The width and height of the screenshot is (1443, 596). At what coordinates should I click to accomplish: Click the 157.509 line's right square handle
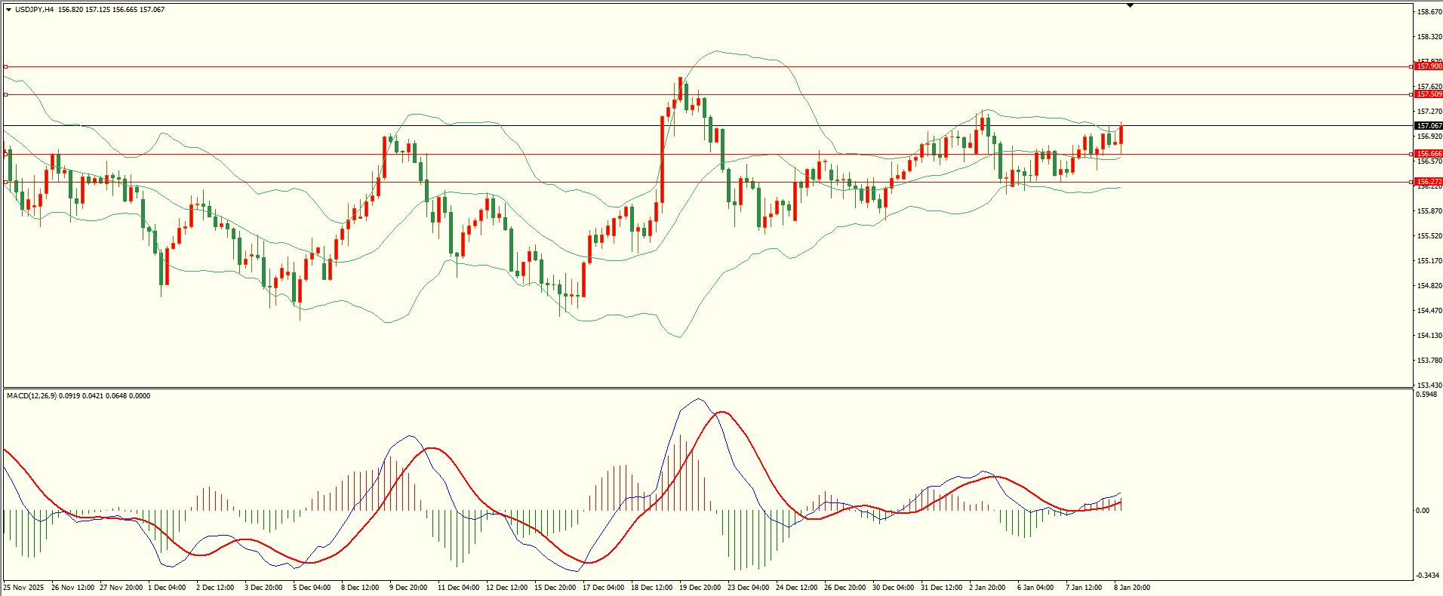point(1411,94)
